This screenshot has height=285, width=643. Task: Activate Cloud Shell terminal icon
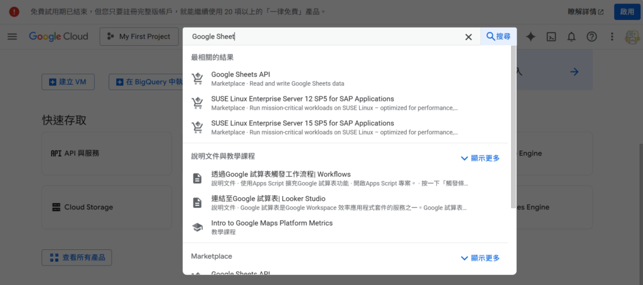551,36
